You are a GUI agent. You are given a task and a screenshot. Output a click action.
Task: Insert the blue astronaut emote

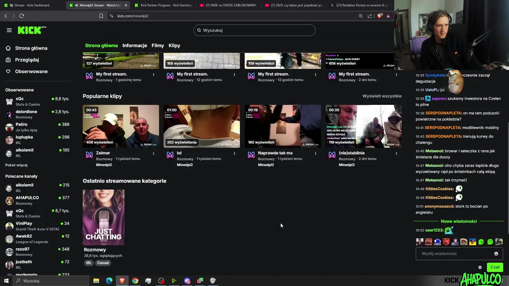click(437, 242)
